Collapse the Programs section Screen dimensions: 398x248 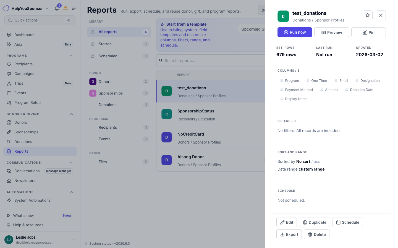point(71,56)
